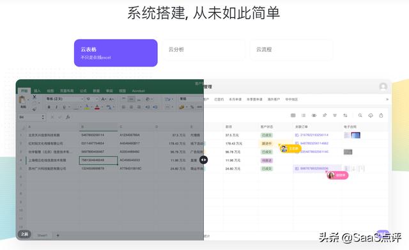Switch to the 云流程 tab
Viewport: 409px width, 250px height.
click(291, 50)
